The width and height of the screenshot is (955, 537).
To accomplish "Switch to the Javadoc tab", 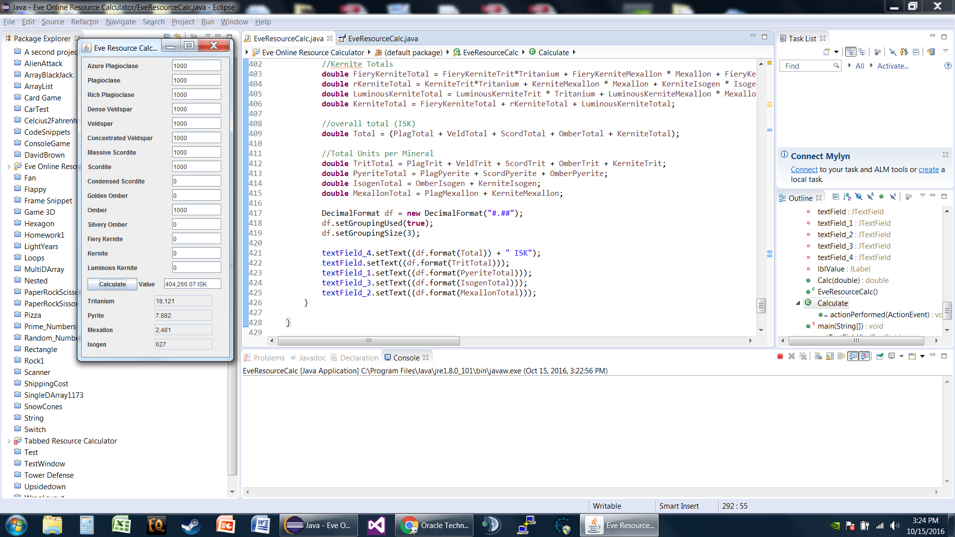I will (x=308, y=358).
